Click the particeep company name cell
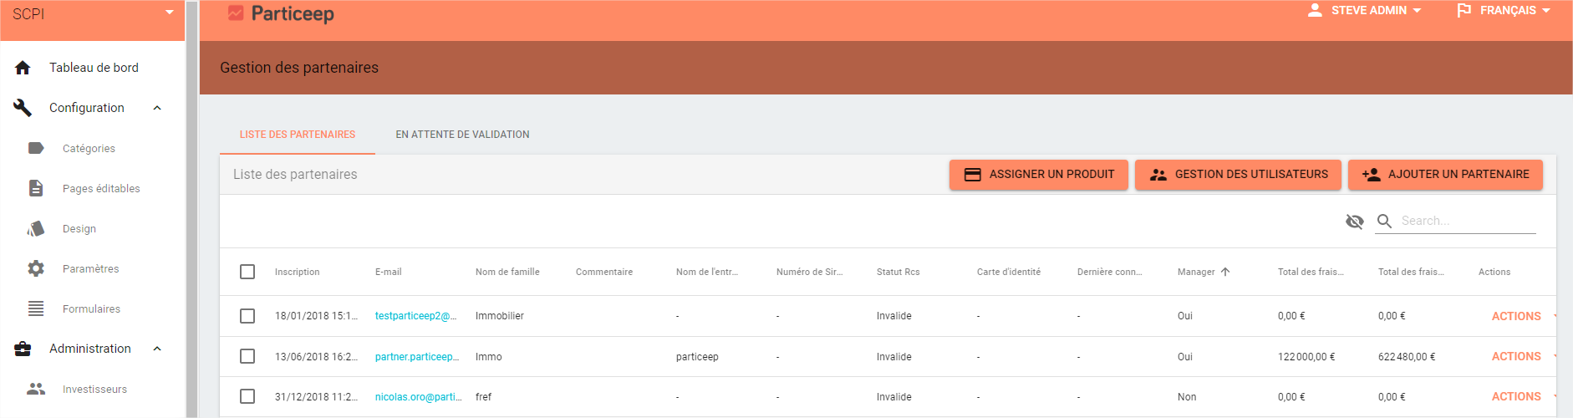Image resolution: width=1573 pixels, height=418 pixels. (x=697, y=356)
